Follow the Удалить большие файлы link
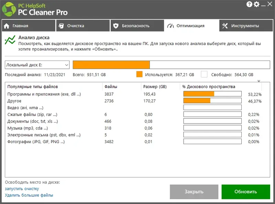Image resolution: width=275 pixels, height=204 pixels. (29, 195)
